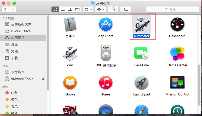Go back with the left arrow
The width and height of the screenshot is (202, 116).
pos(5,9)
